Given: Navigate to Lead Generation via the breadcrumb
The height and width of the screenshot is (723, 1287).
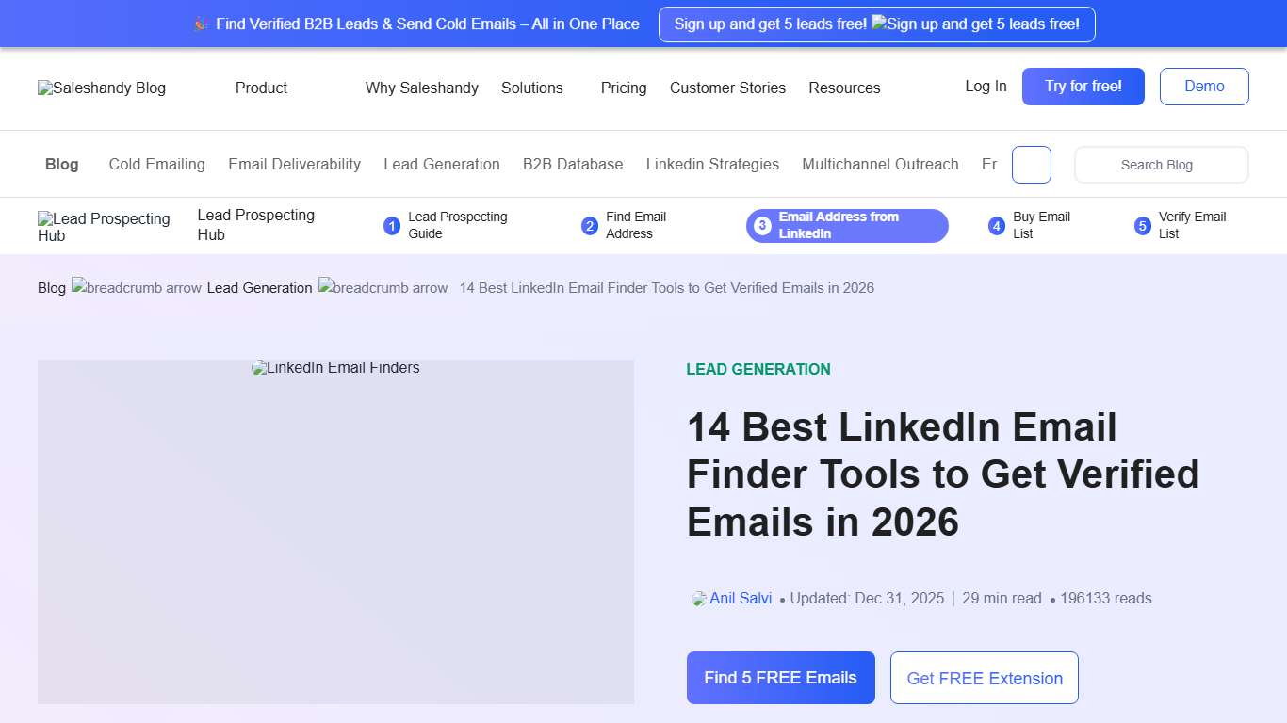Looking at the screenshot, I should click(x=259, y=288).
